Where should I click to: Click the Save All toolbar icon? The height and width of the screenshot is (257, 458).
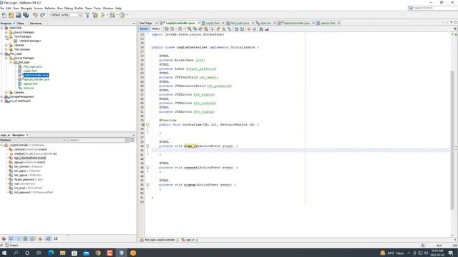26,15
